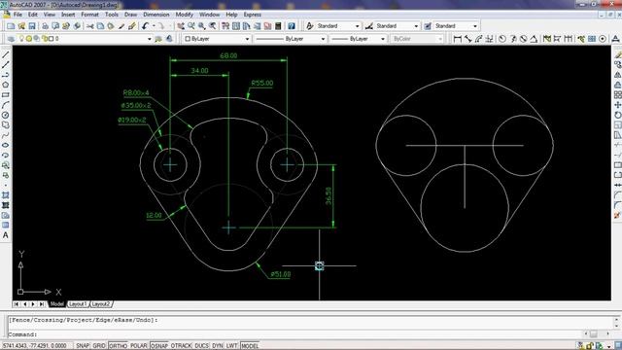Open the Dimension menu
Viewport: 622px width, 350px height.
(156, 15)
